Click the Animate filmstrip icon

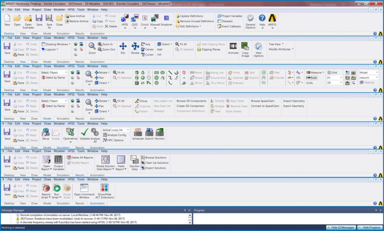(233, 46)
